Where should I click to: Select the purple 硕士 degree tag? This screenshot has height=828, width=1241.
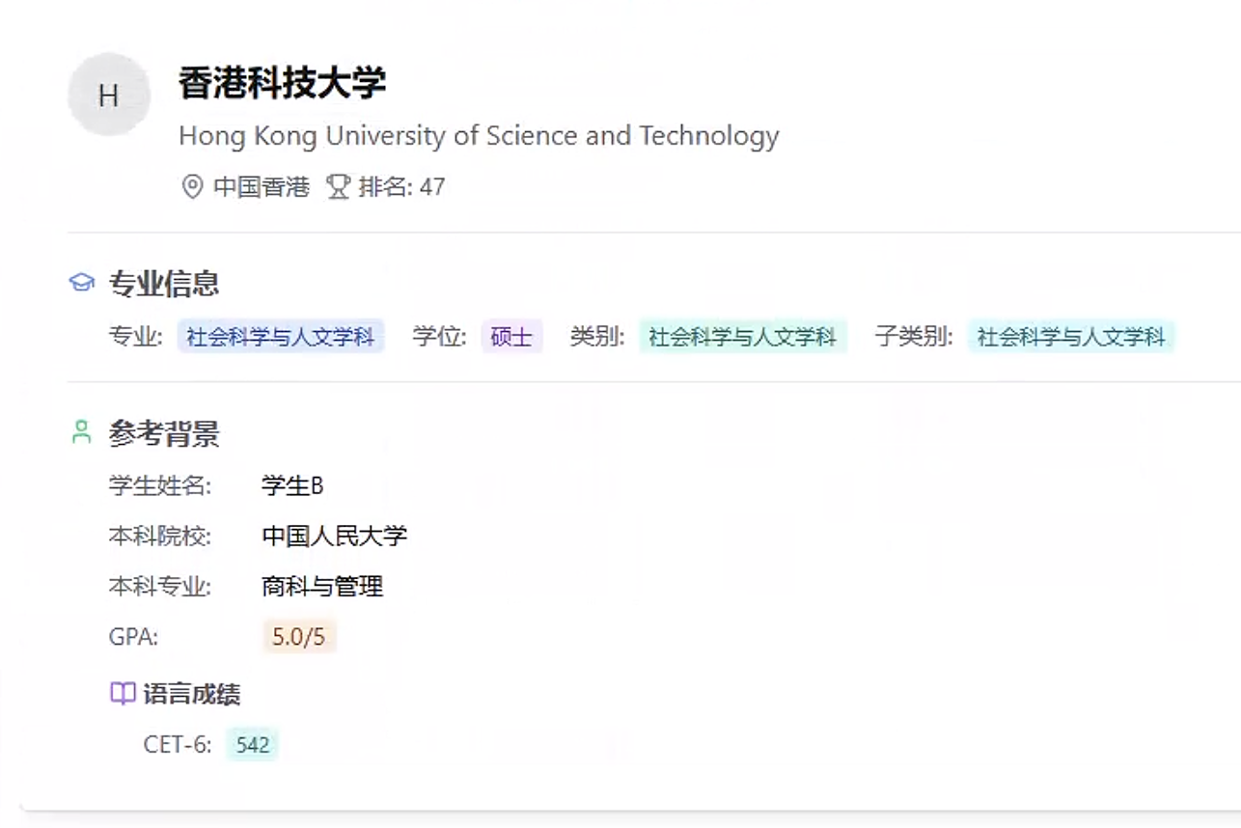[x=511, y=337]
